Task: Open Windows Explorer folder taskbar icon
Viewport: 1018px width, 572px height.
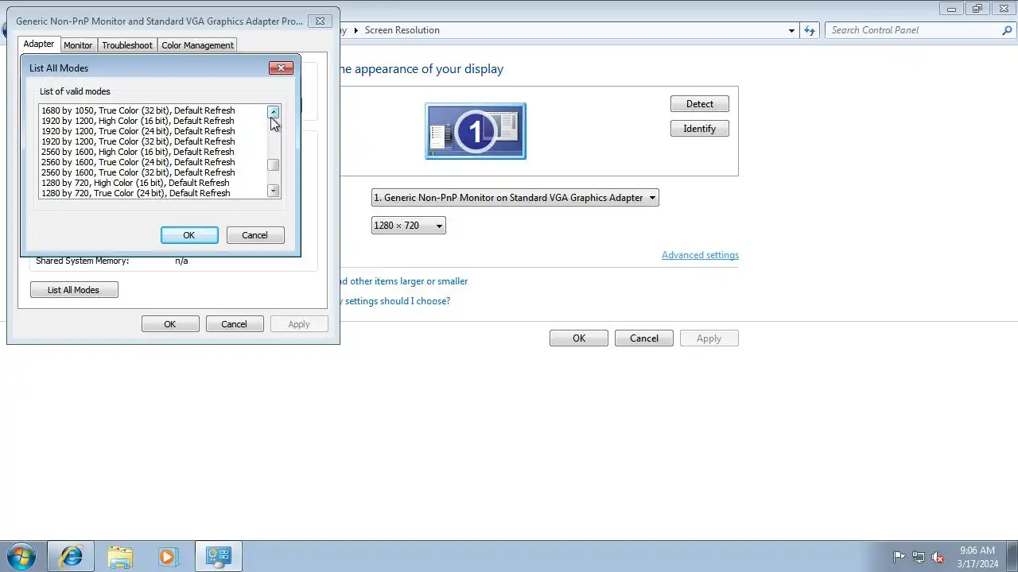Action: [x=120, y=556]
